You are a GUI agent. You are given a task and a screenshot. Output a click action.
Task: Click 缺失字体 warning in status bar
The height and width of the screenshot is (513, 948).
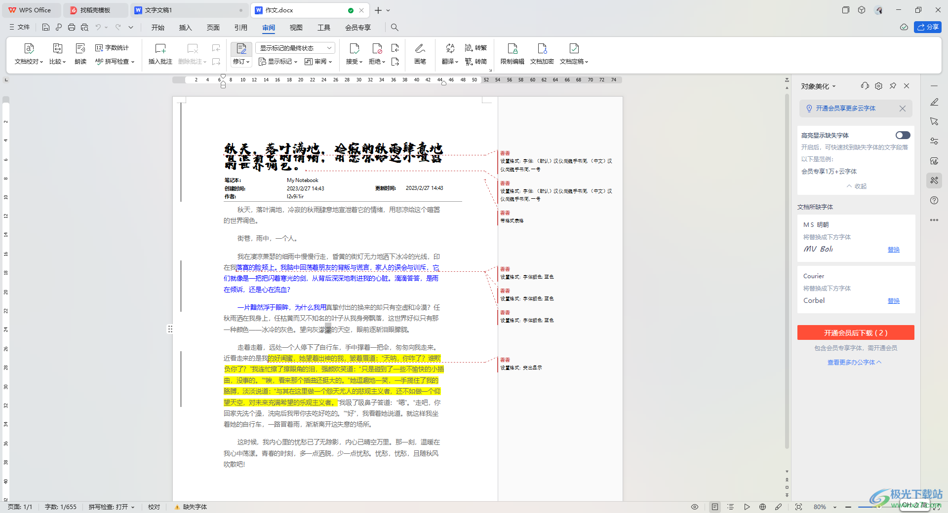pos(191,507)
